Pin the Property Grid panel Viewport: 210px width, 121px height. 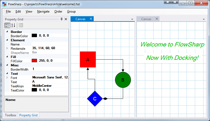tap(61, 19)
